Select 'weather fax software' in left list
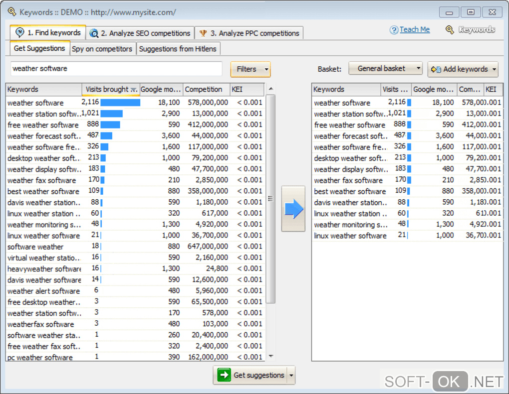The height and width of the screenshot is (394, 509). (135, 180)
